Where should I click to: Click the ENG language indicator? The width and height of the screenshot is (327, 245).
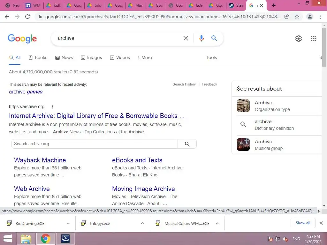tap(296, 239)
